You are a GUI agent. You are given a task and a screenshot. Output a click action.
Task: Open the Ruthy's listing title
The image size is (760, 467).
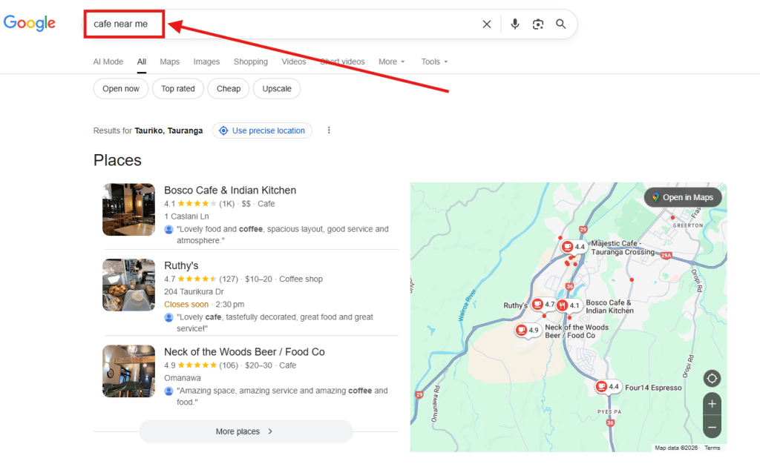181,265
